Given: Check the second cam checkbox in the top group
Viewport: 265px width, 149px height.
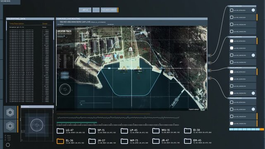Looking at the screenshot, I should click(232, 17).
